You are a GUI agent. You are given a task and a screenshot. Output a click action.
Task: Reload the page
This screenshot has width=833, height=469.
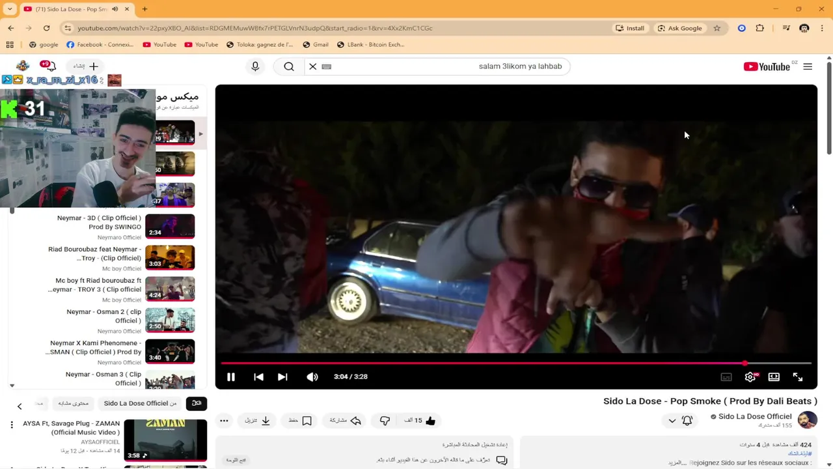pos(46,28)
